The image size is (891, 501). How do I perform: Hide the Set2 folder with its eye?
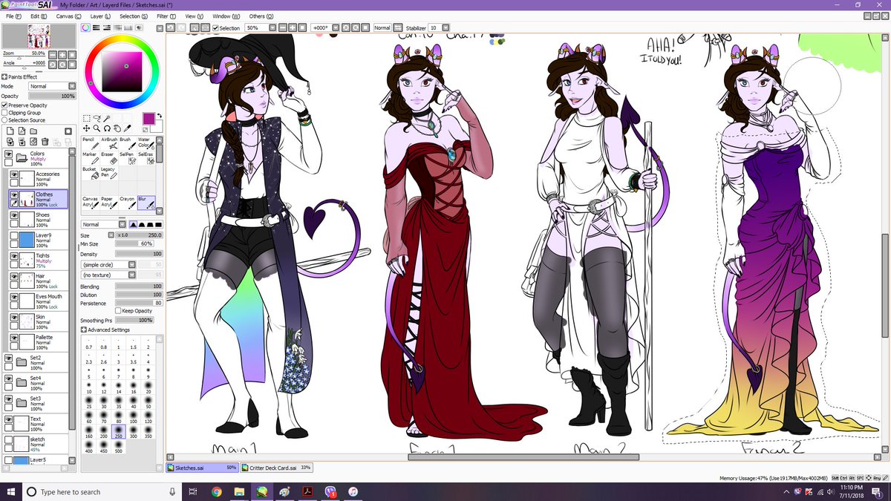(x=8, y=358)
